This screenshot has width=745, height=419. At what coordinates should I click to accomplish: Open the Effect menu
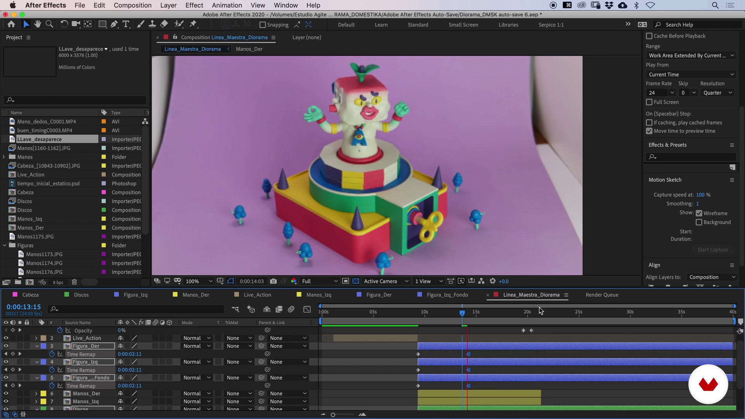pyautogui.click(x=194, y=5)
